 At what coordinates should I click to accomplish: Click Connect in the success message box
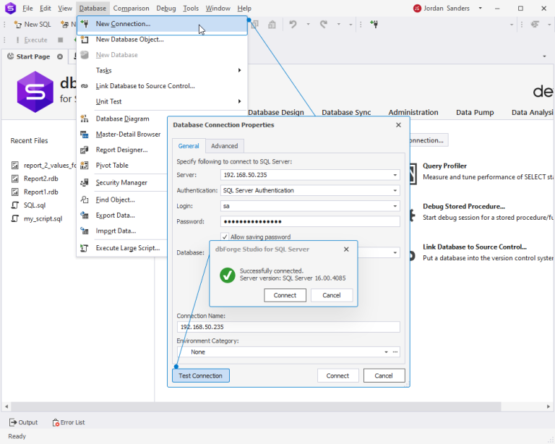tap(285, 295)
